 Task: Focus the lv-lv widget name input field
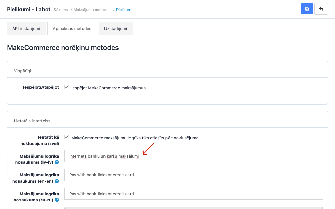(194, 156)
